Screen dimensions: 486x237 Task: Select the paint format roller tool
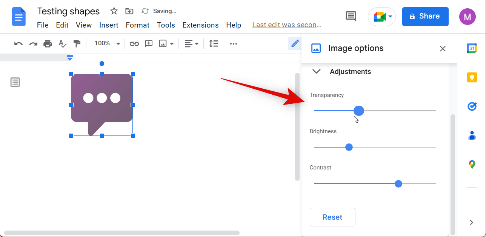[77, 44]
